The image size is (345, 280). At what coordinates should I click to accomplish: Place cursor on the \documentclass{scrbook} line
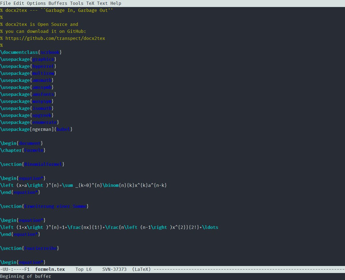point(30,52)
